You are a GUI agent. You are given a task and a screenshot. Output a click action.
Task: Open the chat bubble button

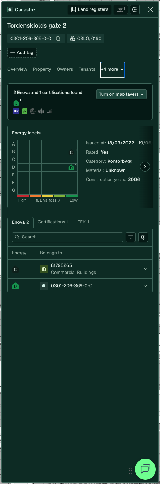point(145,469)
